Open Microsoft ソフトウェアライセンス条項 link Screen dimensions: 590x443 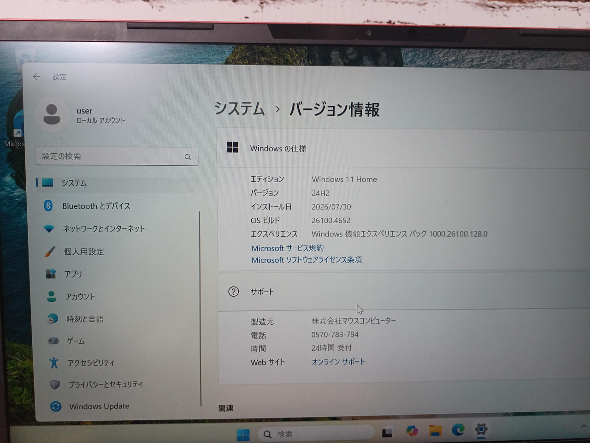tap(307, 260)
